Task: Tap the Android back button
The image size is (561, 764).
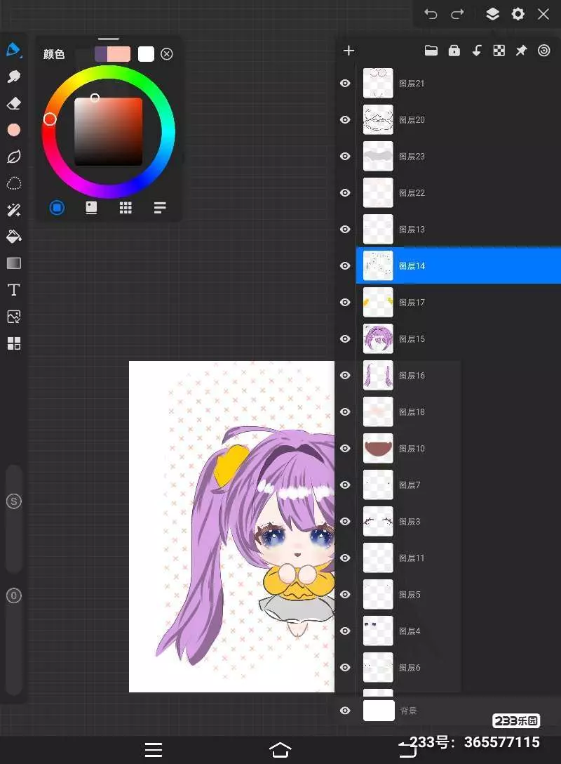Action: coord(407,750)
